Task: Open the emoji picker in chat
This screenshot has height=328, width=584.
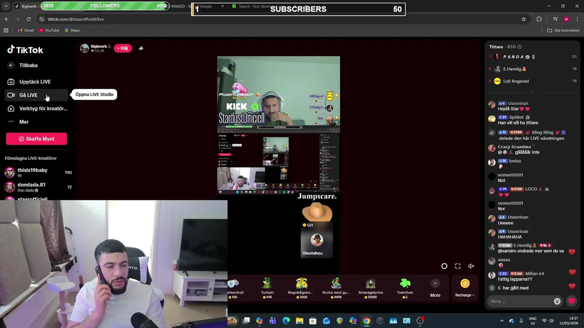Action: click(x=557, y=301)
